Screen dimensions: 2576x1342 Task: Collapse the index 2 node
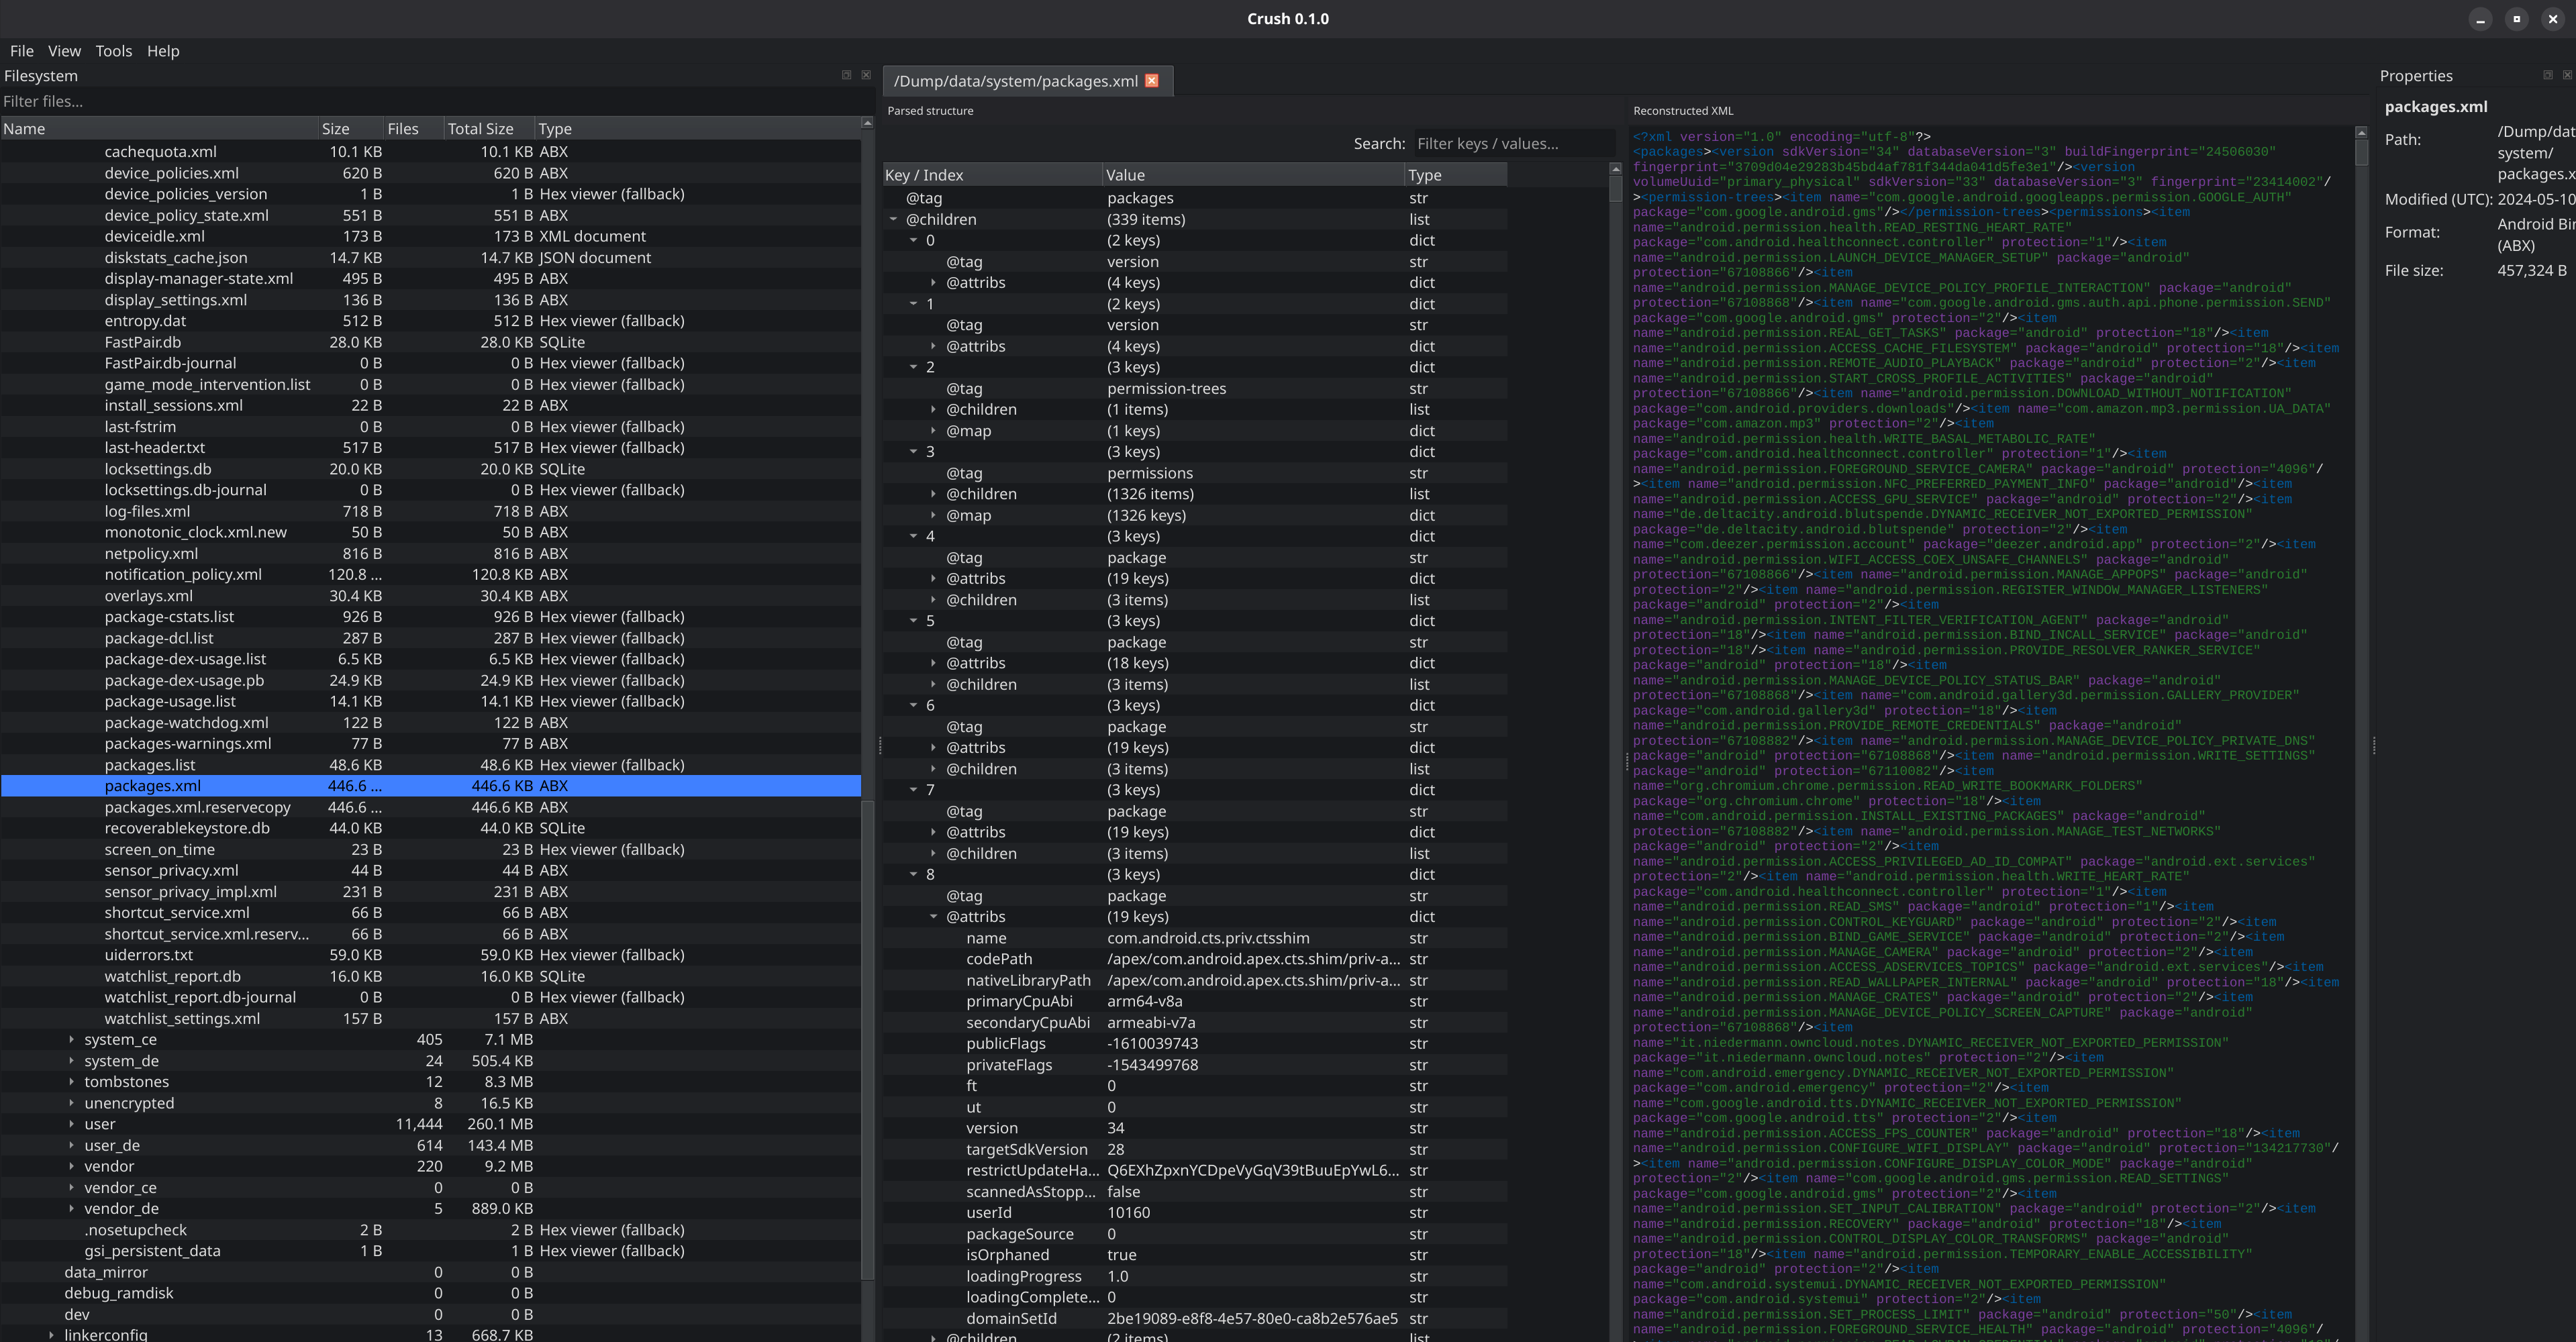[913, 367]
